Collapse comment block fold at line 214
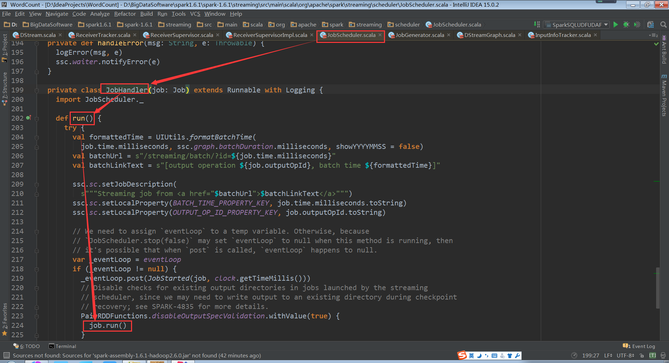669x363 pixels. 37,231
